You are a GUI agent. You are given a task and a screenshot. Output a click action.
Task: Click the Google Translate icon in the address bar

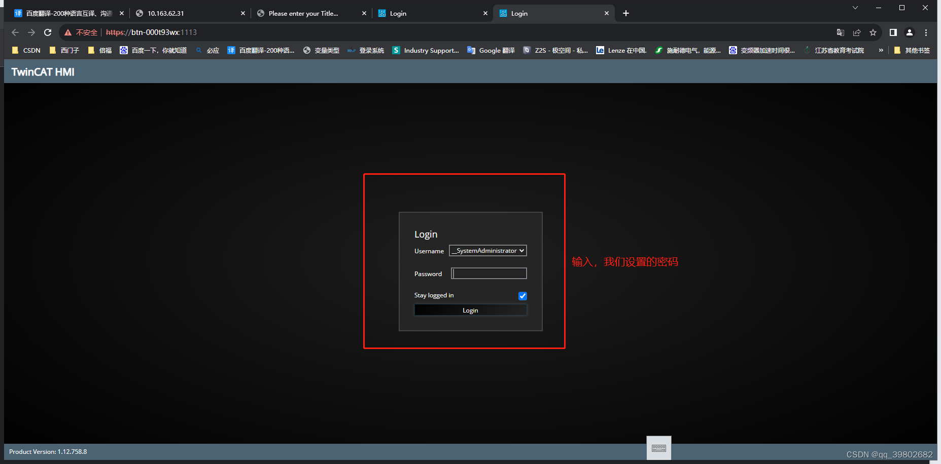click(x=840, y=32)
